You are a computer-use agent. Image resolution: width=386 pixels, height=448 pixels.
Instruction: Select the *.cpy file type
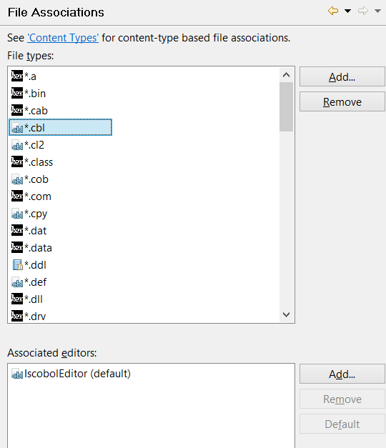[29, 214]
